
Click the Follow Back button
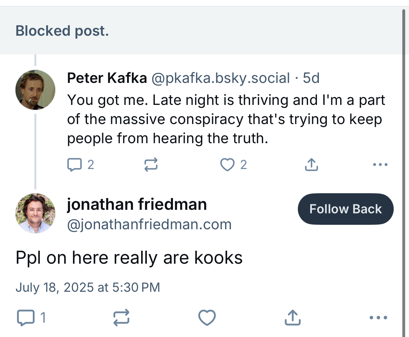click(346, 209)
